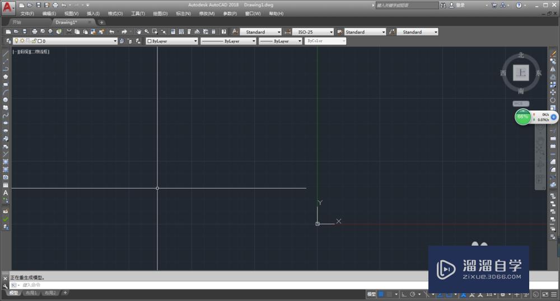Open annotation scale 1:1 dropdown in status bar
Viewport: 560px width, 301px height.
click(x=492, y=294)
